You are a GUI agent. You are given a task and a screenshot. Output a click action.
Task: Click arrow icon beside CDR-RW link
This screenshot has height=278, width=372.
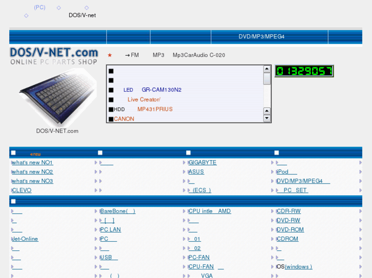click(x=272, y=211)
